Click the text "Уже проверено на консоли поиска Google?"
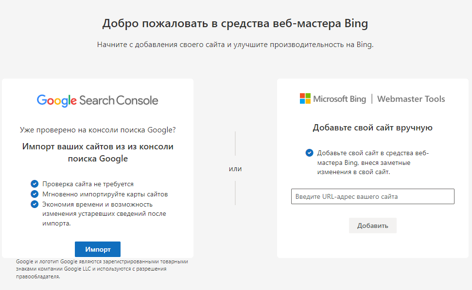The height and width of the screenshot is (290, 472). pos(98,130)
